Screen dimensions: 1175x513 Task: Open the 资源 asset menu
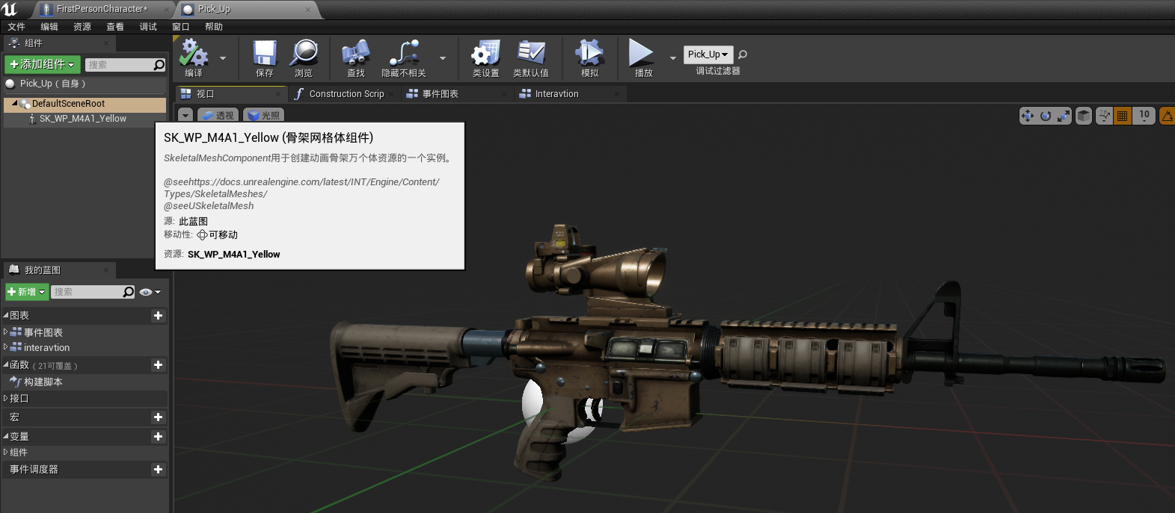coord(82,27)
